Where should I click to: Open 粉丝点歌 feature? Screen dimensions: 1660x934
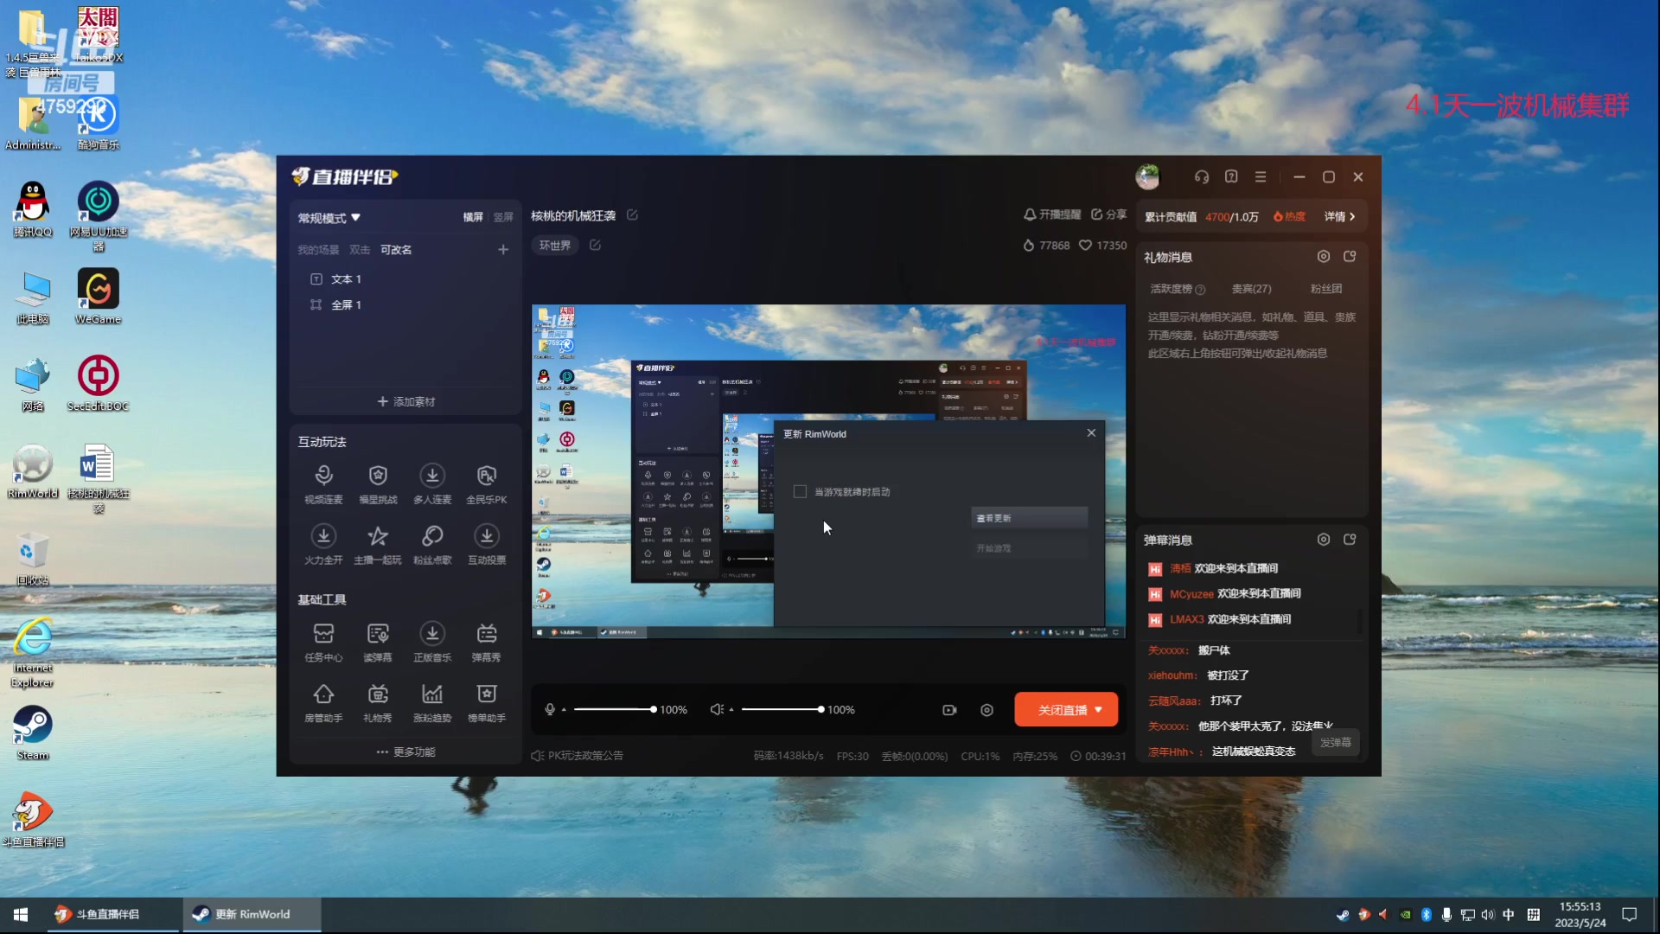(x=432, y=544)
